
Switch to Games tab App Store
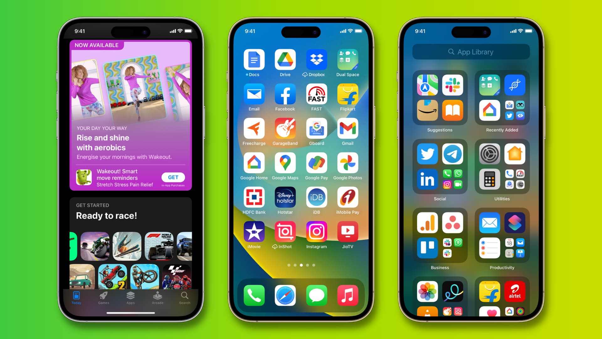[x=104, y=298]
